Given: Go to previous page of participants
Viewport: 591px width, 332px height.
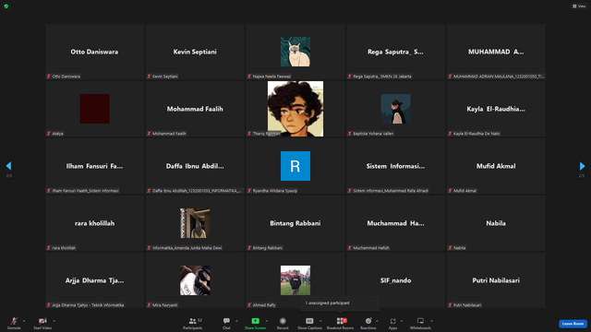Looking at the screenshot, I should pos(8,166).
